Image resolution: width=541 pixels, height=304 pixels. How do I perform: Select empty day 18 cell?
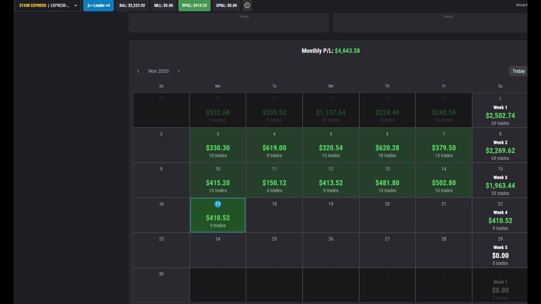pos(274,215)
